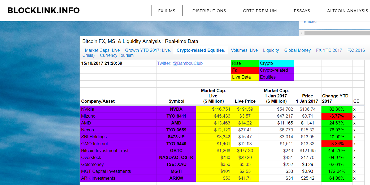Click the cyan Crypto legend cell

(x=277, y=63)
